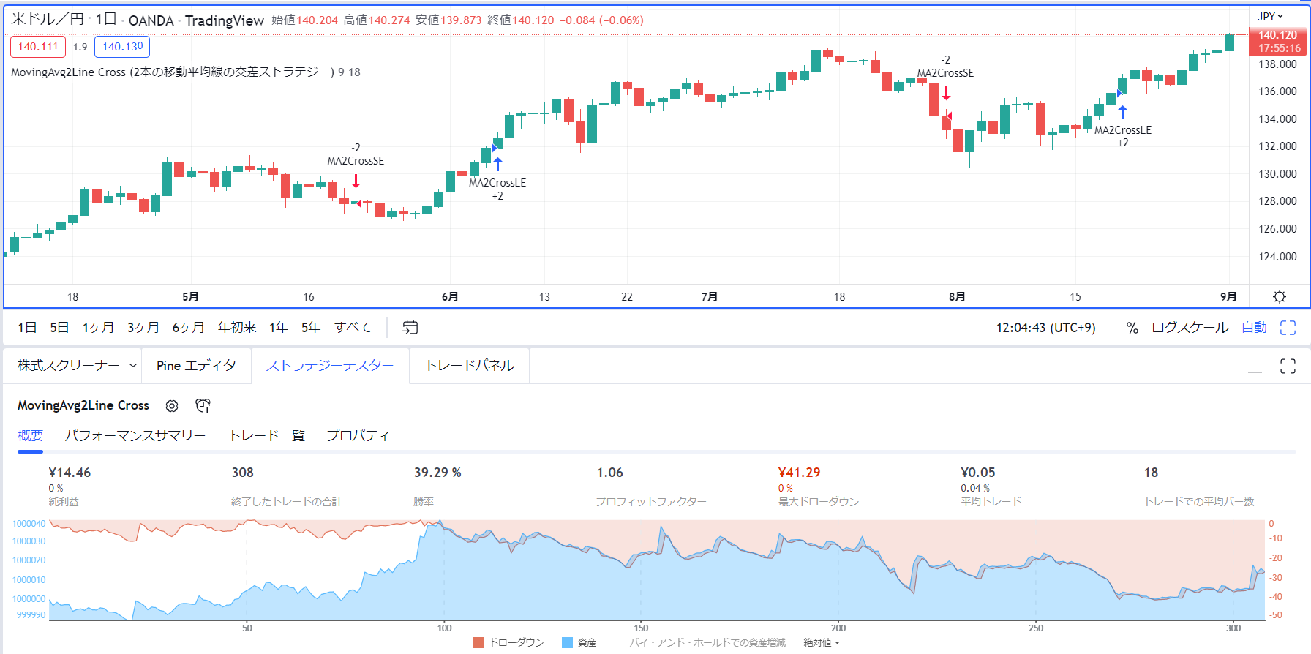Image resolution: width=1311 pixels, height=654 pixels.
Task: Open the トレードパネル tab
Action: point(470,365)
